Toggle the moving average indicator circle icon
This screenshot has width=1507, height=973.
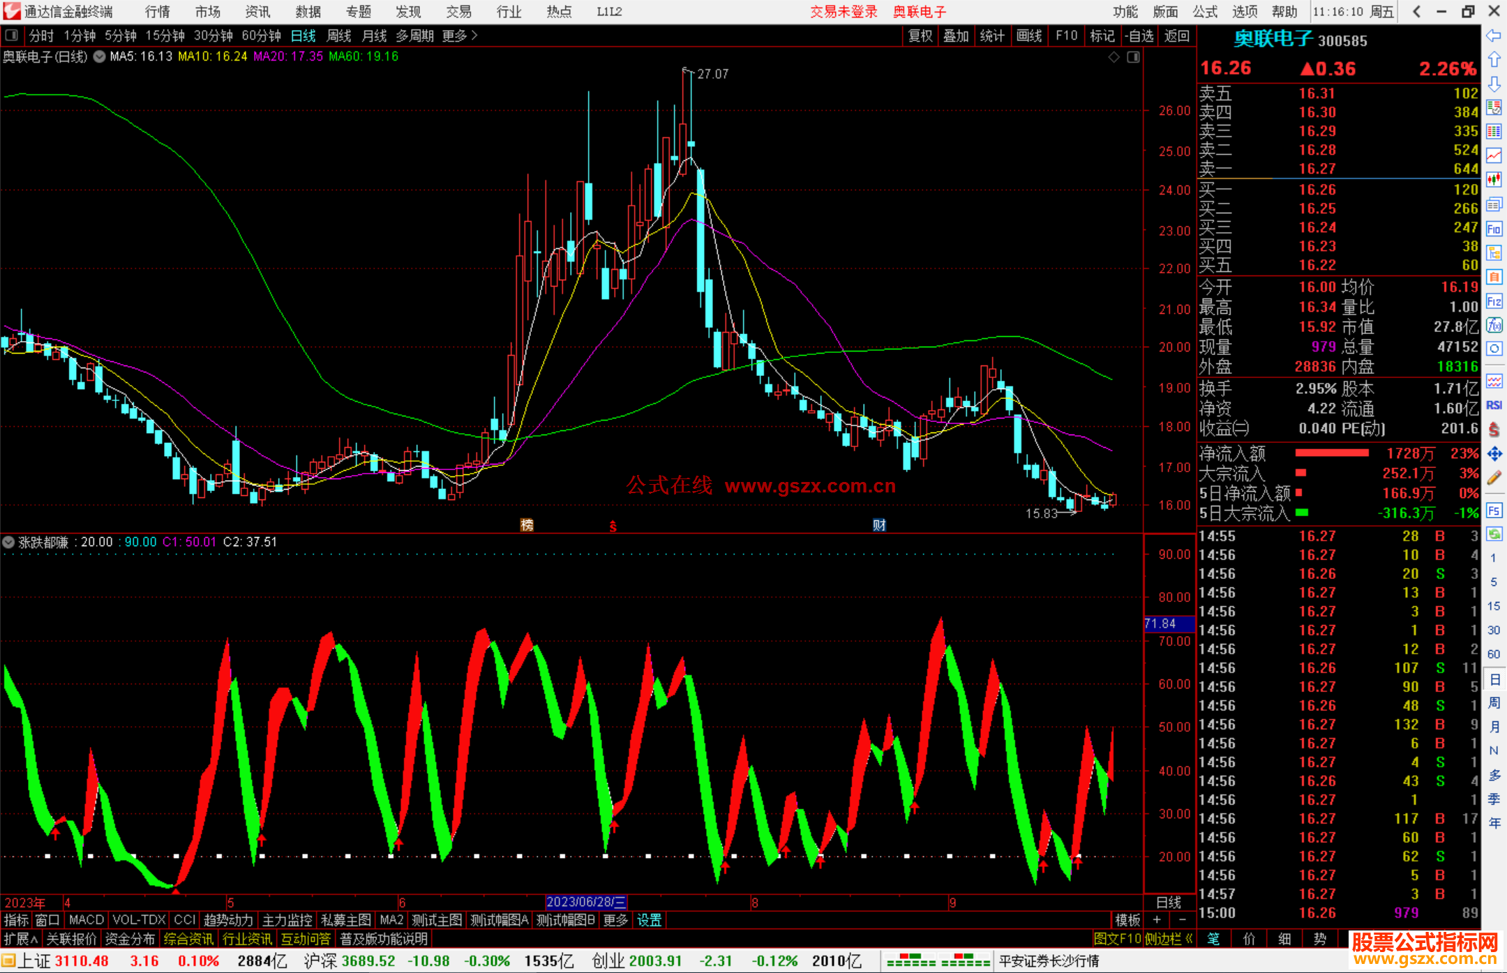tap(100, 56)
